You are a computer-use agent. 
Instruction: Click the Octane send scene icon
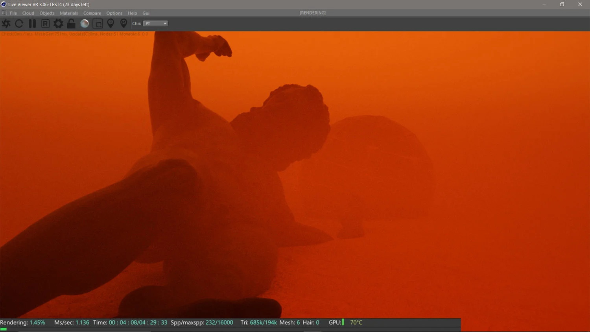(6, 24)
